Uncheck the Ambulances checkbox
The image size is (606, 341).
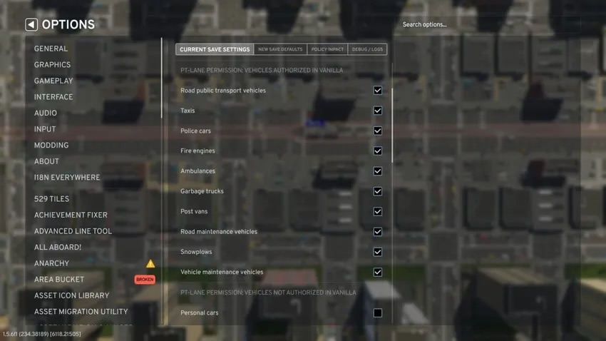click(377, 171)
